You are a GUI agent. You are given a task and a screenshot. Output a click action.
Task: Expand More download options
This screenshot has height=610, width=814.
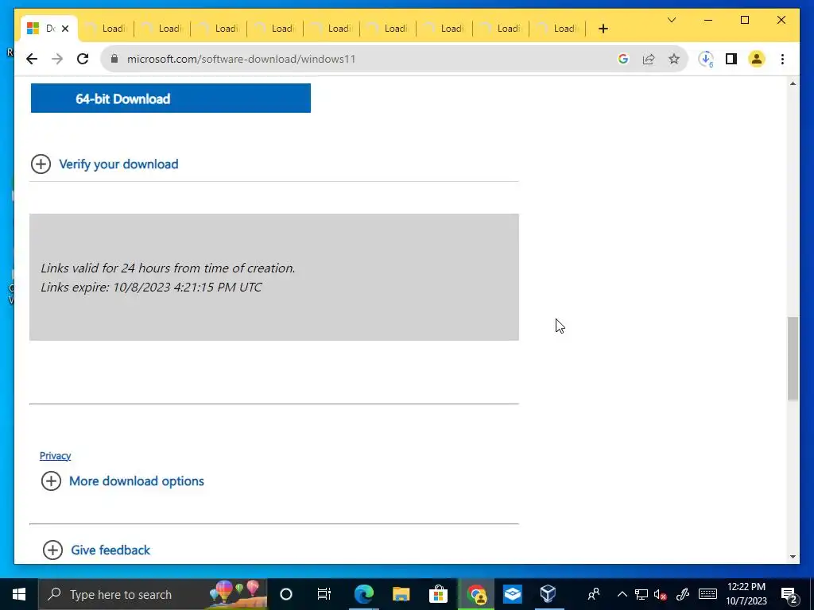[122, 481]
